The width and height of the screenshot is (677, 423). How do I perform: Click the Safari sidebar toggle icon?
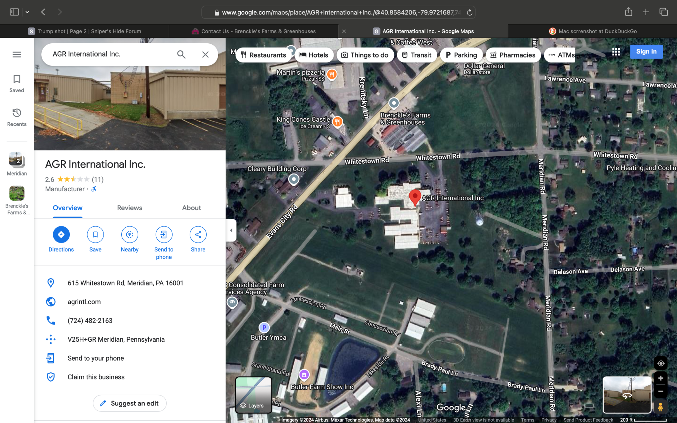click(x=14, y=12)
